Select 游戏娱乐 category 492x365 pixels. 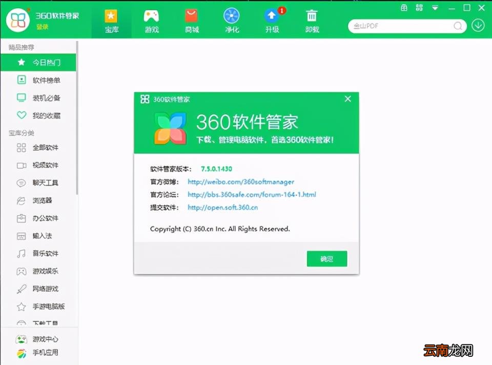38,271
